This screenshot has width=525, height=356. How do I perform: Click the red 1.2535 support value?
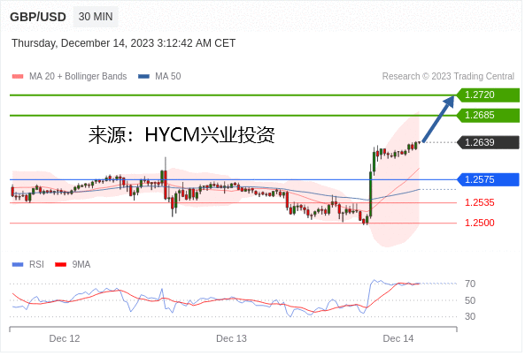pos(480,202)
